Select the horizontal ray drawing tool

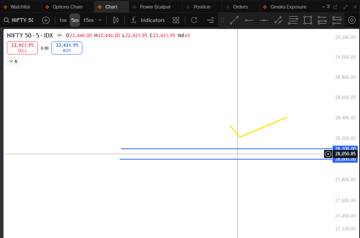(x=249, y=20)
